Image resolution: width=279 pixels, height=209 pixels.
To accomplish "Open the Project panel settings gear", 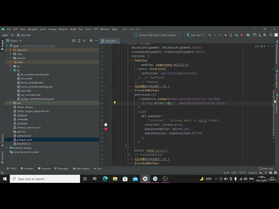I will click(x=92, y=41).
